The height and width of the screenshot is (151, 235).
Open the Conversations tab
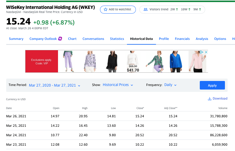click(x=93, y=39)
